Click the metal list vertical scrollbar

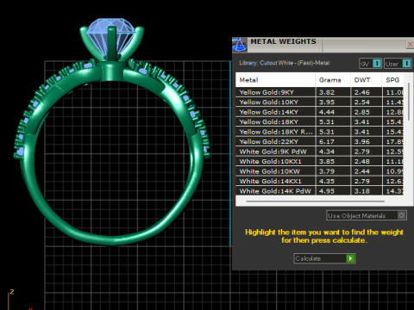coord(409,102)
